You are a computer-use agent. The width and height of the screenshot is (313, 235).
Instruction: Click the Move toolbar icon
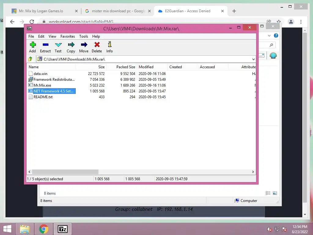coord(84,45)
